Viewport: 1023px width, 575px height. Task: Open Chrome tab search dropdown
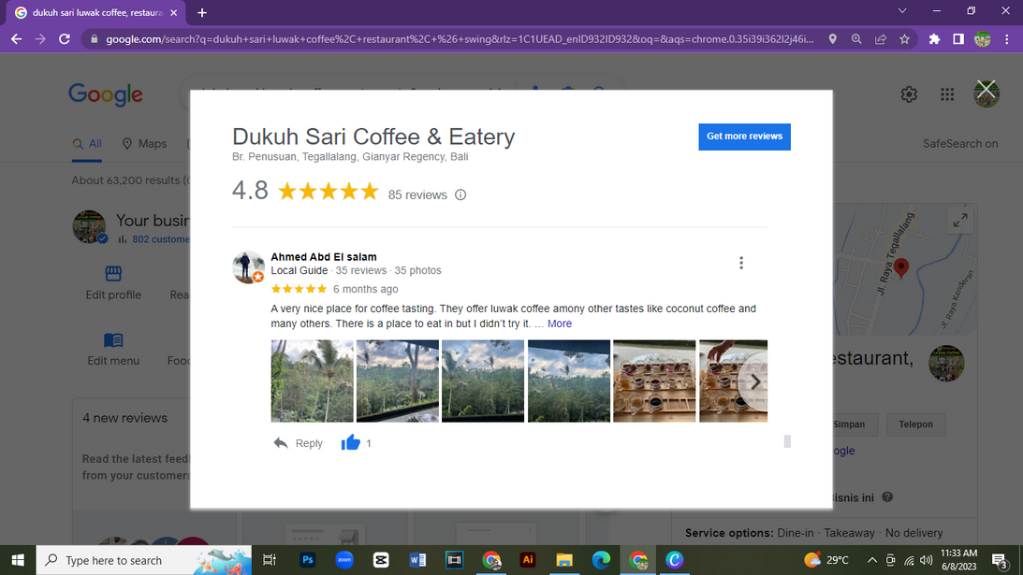coord(902,11)
